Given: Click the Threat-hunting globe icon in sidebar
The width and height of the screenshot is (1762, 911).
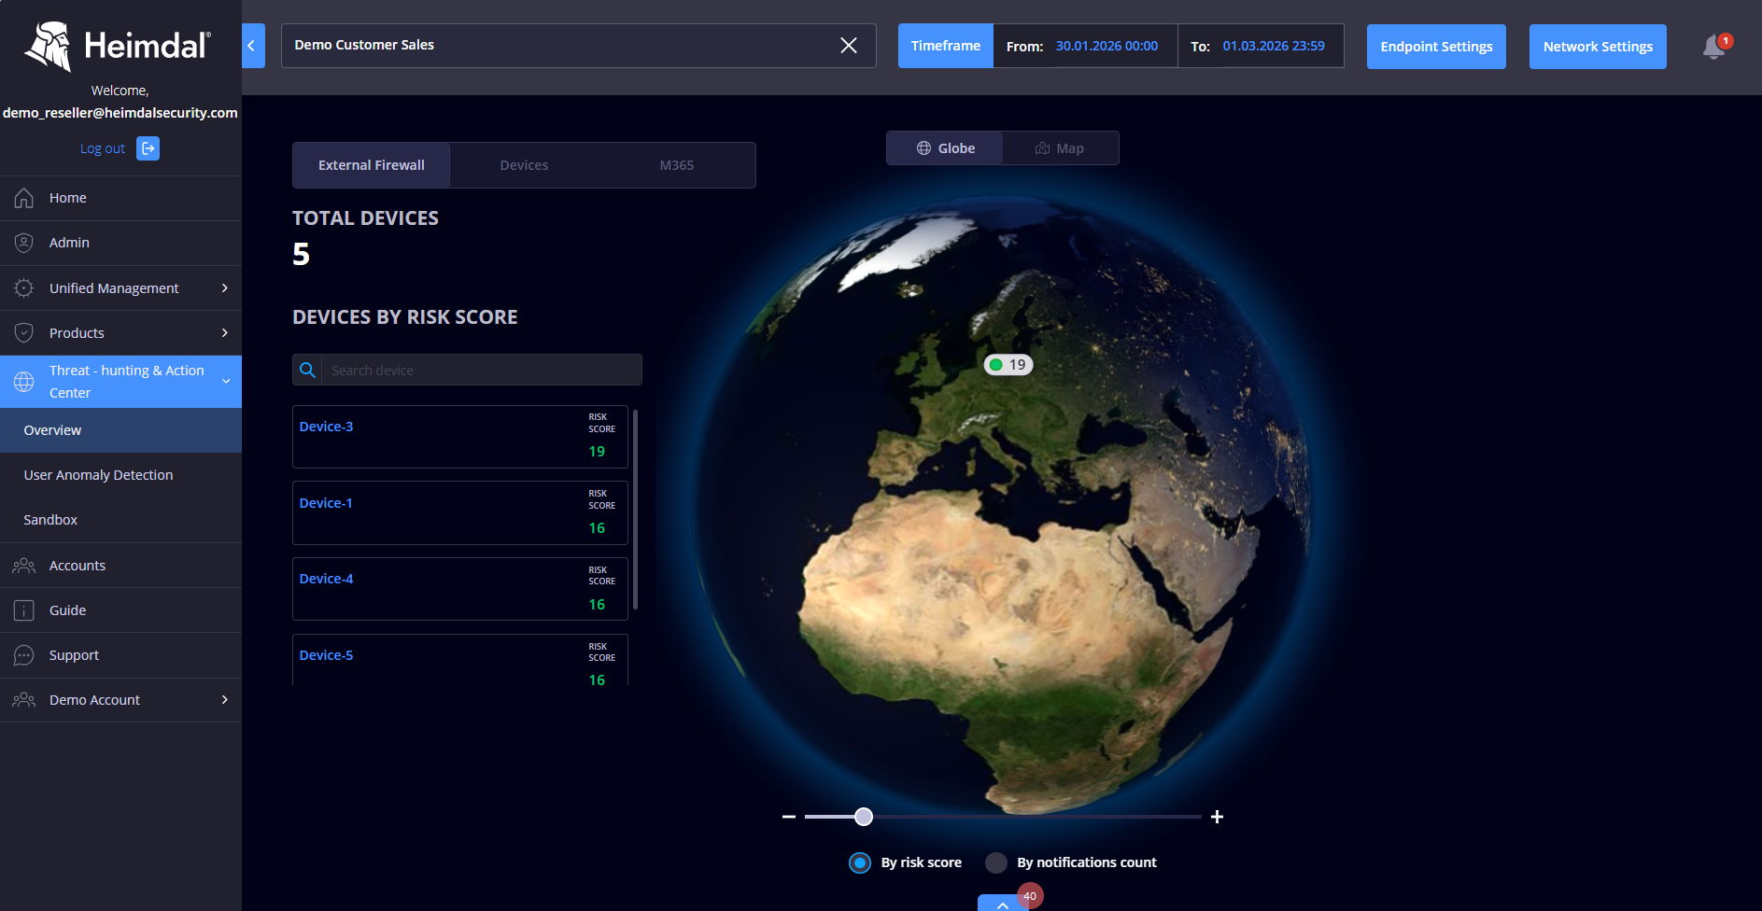Looking at the screenshot, I should (24, 382).
